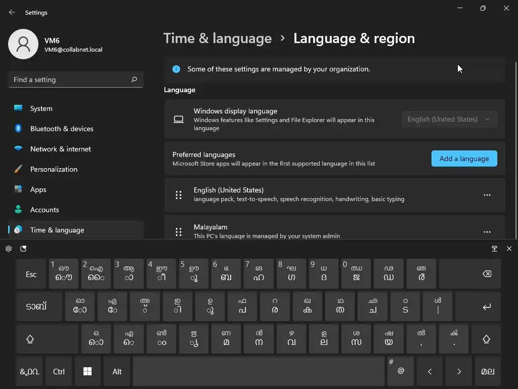Tap the key numbered 1
The width and height of the screenshot is (518, 389).
63,274
